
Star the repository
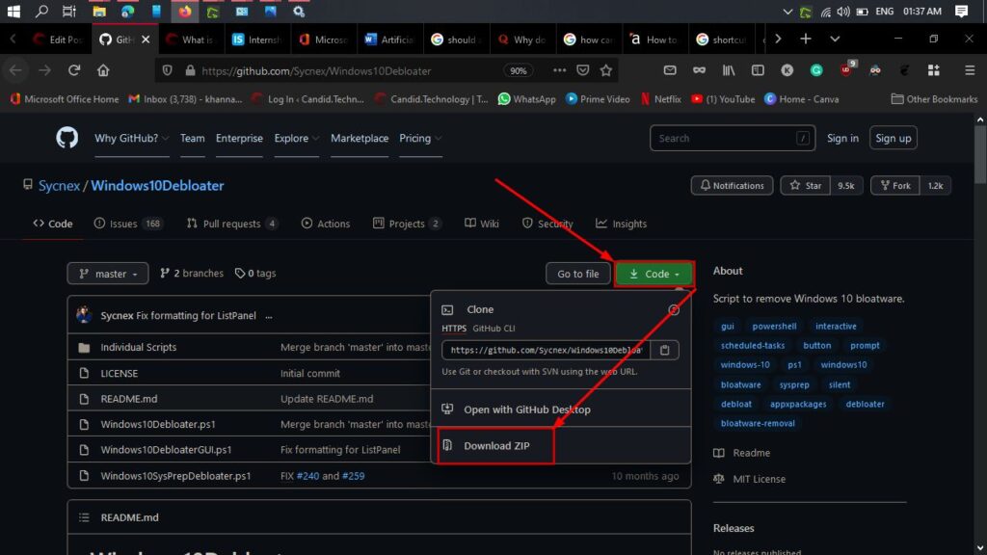click(805, 186)
